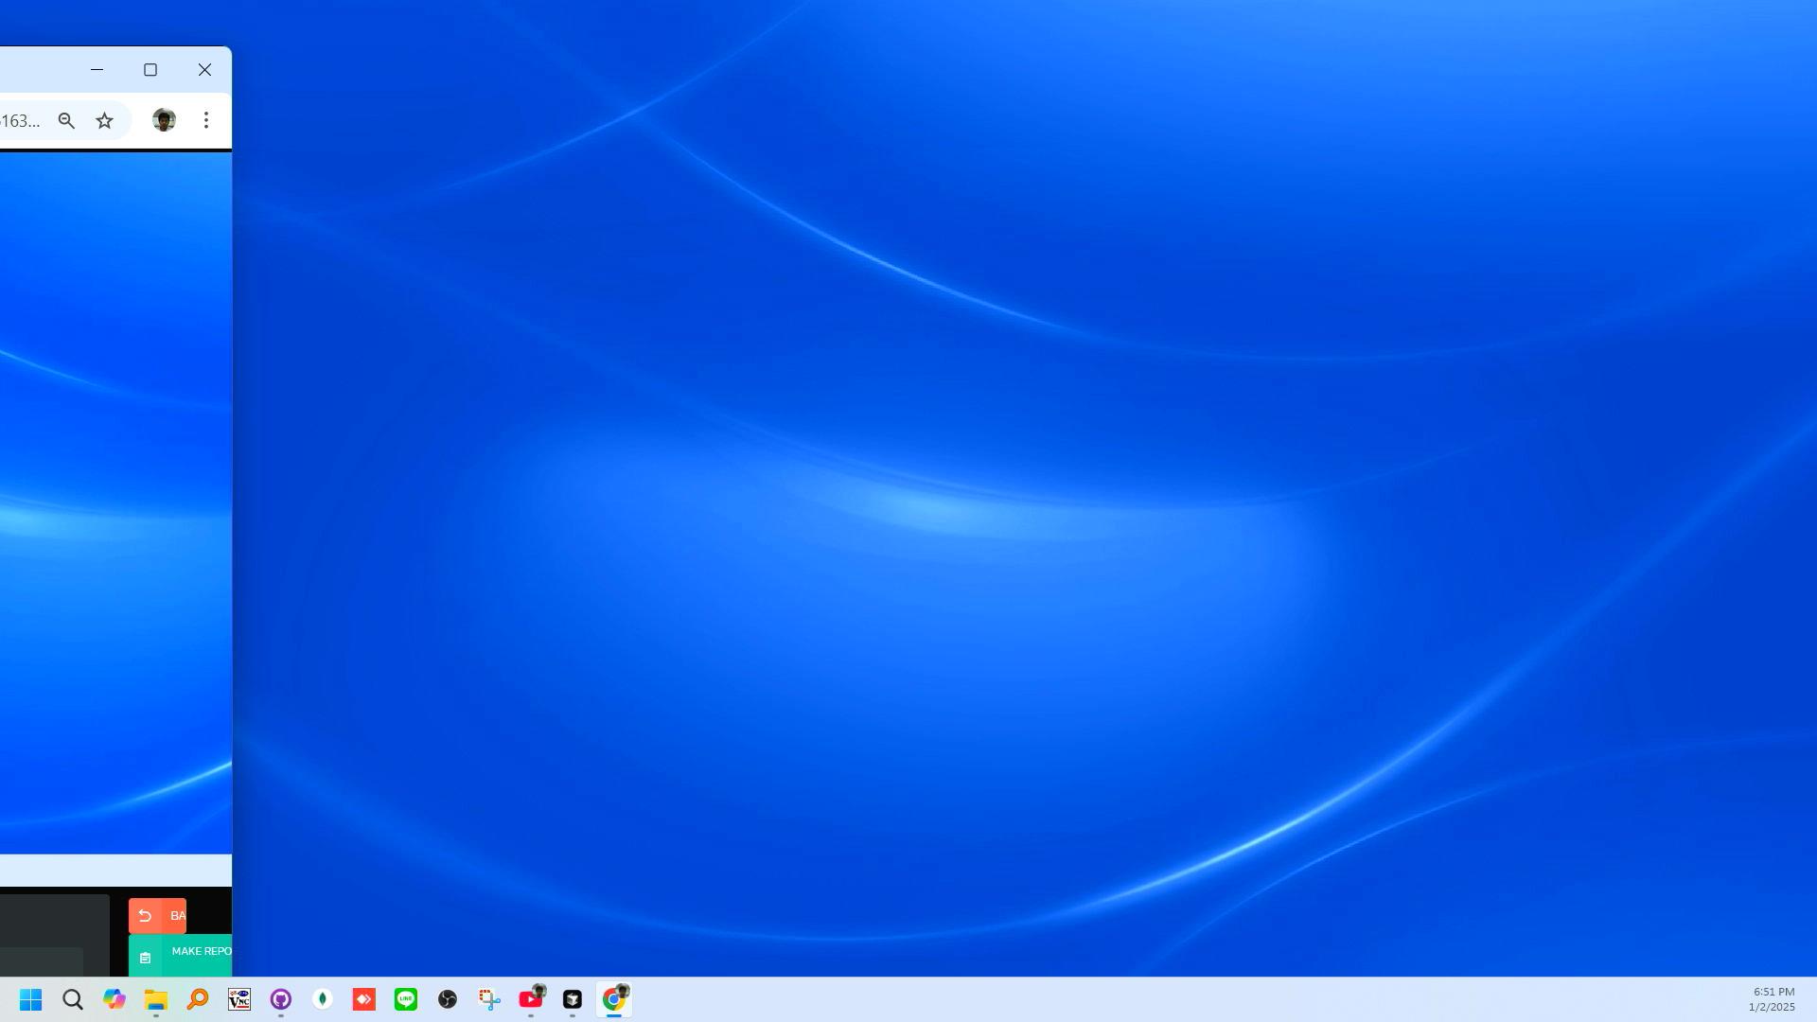Minimize the Chrome window
The width and height of the screenshot is (1817, 1022).
tap(97, 70)
